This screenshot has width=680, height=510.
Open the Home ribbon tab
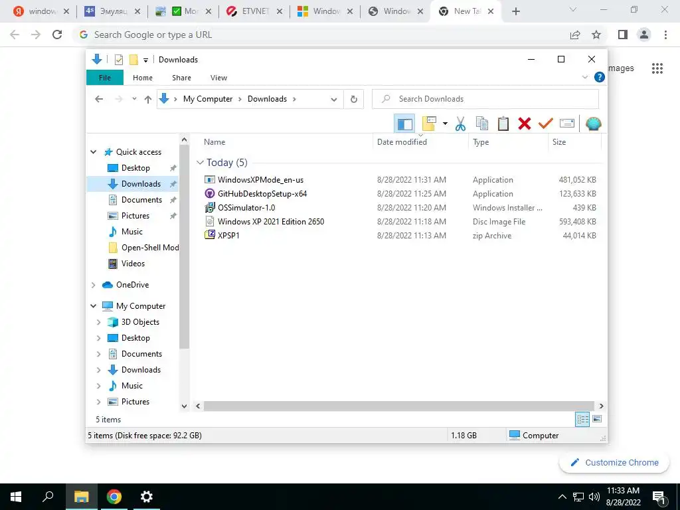pyautogui.click(x=143, y=78)
